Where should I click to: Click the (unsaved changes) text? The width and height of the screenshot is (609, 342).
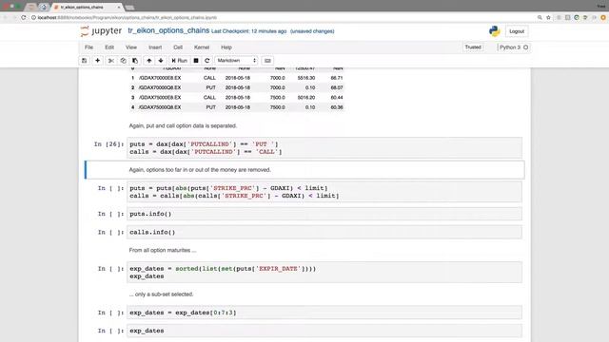pos(312,31)
